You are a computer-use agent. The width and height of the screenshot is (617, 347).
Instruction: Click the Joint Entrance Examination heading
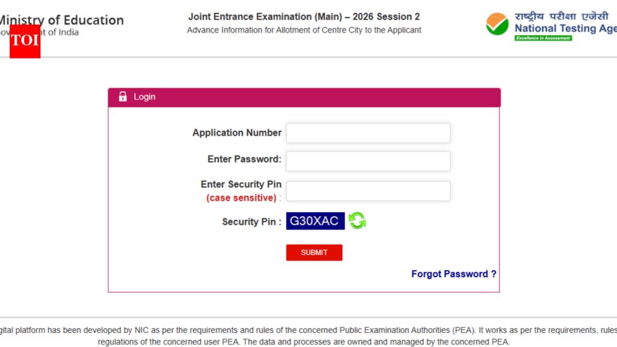click(x=304, y=16)
